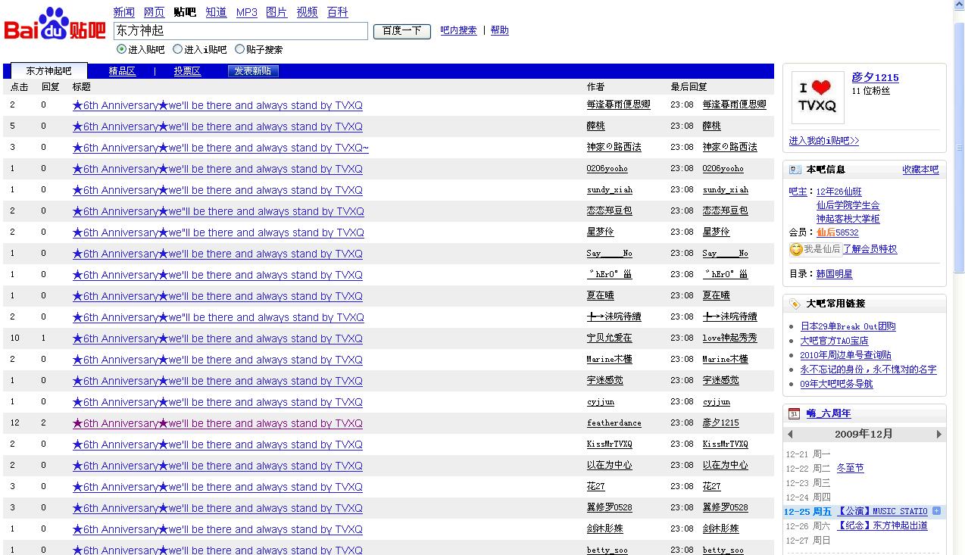Open the 吧内搜索 link
Image resolution: width=965 pixels, height=555 pixels.
pos(459,31)
